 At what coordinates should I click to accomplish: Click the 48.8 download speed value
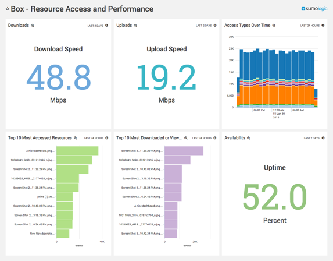(59, 77)
